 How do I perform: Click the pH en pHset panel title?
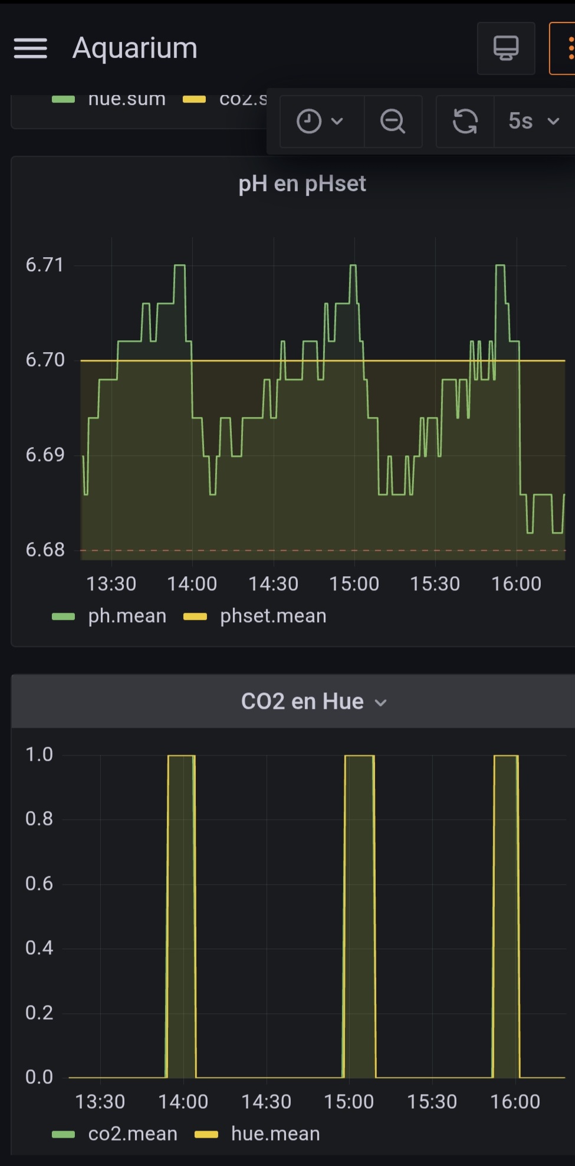click(302, 184)
